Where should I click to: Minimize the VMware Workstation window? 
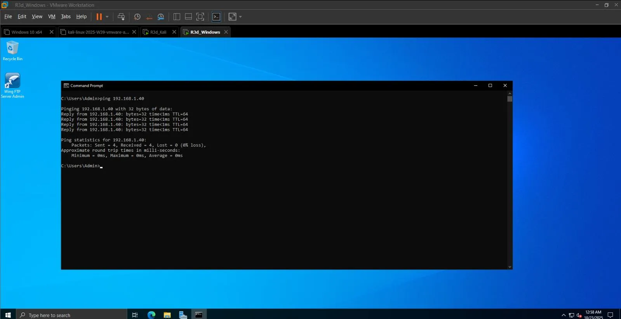point(597,5)
